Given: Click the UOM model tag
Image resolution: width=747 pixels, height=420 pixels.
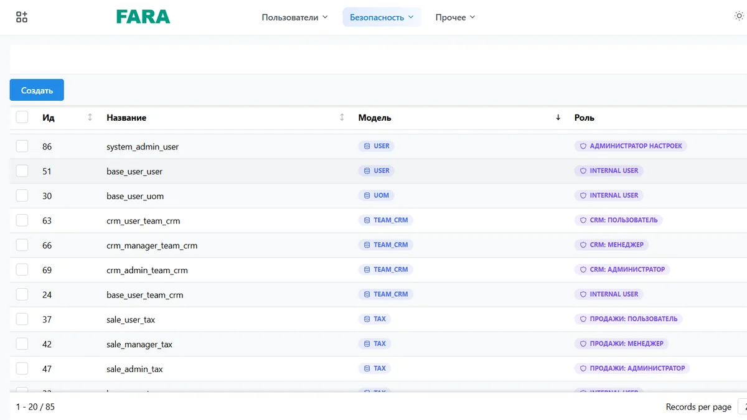Looking at the screenshot, I should click(x=377, y=195).
